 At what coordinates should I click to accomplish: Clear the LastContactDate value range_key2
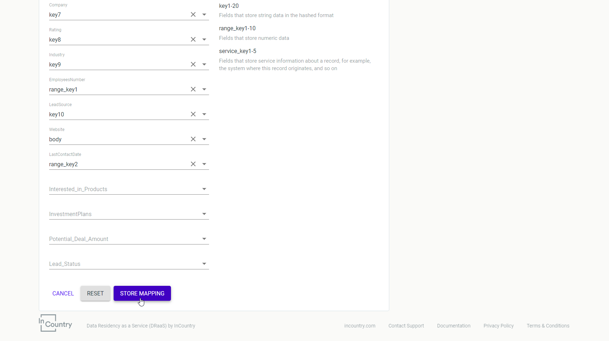coord(193,164)
